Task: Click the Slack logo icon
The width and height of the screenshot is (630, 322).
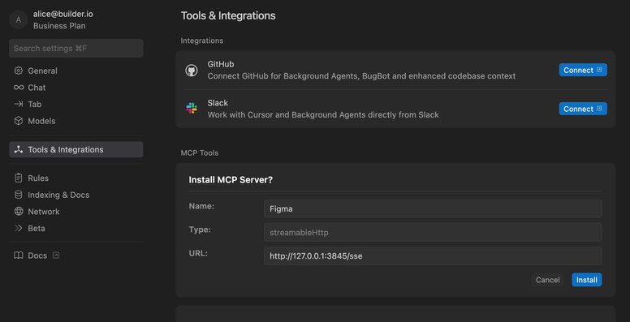Action: [x=192, y=108]
